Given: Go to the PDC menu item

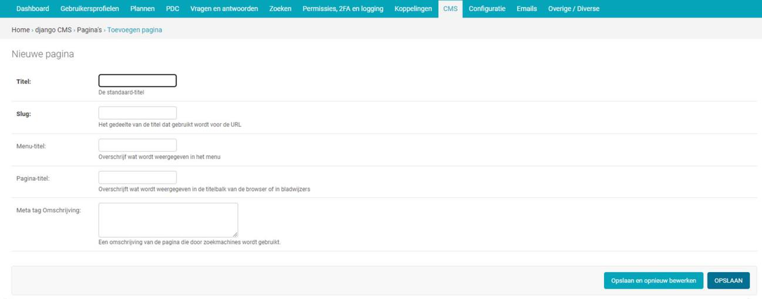Looking at the screenshot, I should [x=173, y=9].
